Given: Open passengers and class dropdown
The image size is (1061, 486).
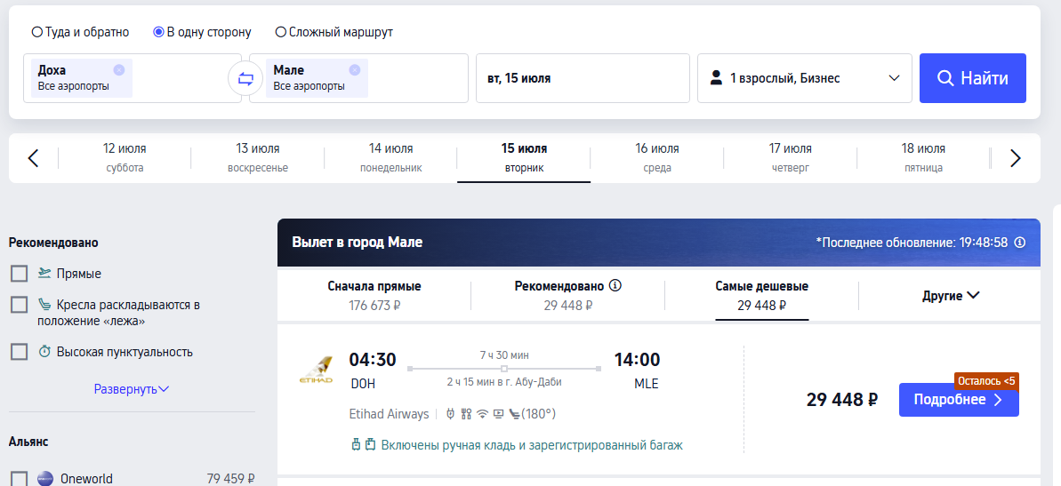Looking at the screenshot, I should (x=805, y=78).
